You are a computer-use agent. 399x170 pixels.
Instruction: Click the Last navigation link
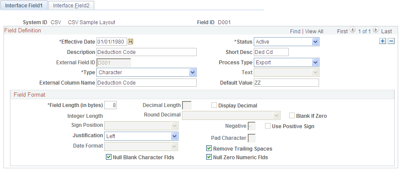click(386, 31)
